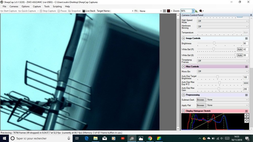Viewport: 253px width, 142px height.
Task: Click the Task View taskbar icon
Action: pyautogui.click(x=77, y=138)
